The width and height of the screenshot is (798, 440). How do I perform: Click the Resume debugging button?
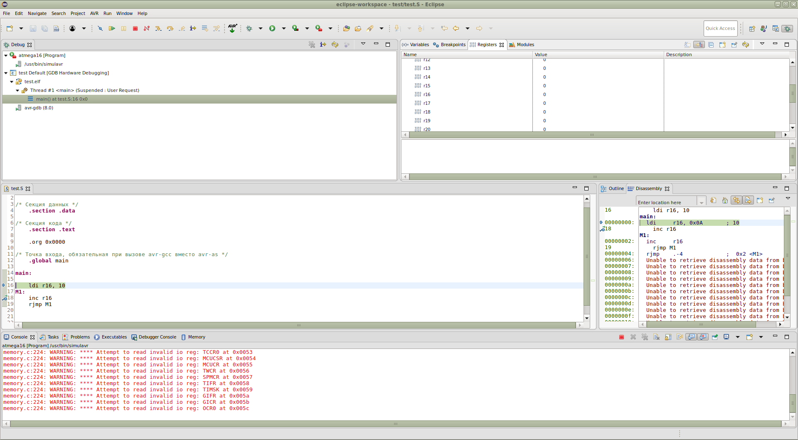coord(112,29)
